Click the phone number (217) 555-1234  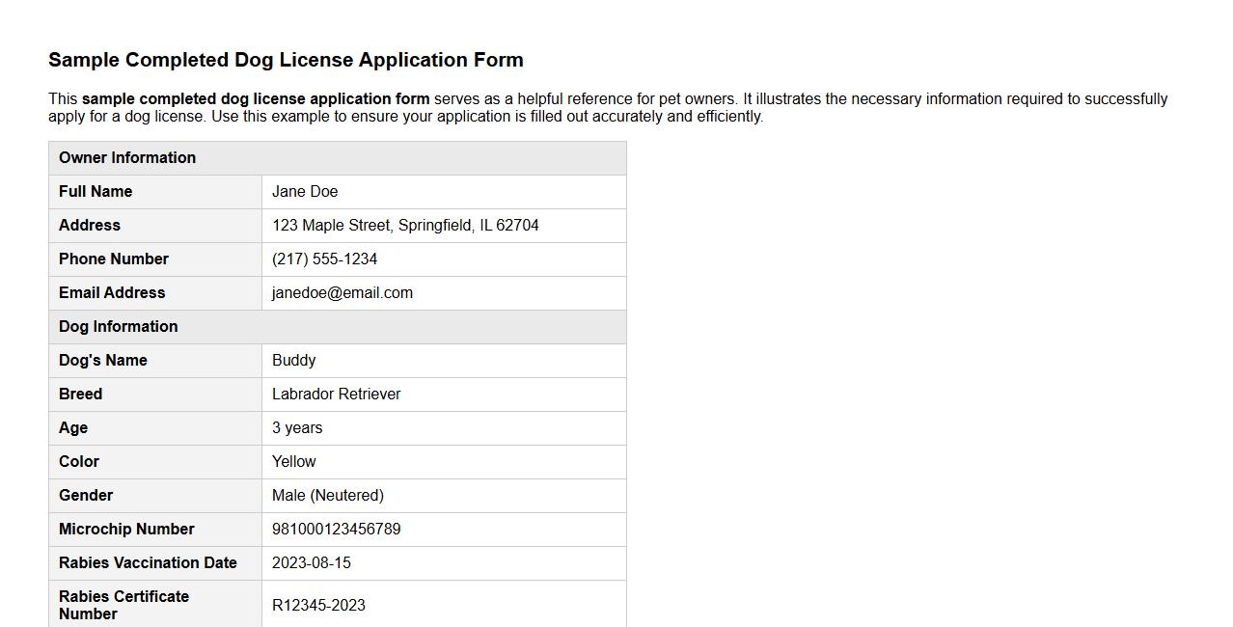pyautogui.click(x=325, y=259)
